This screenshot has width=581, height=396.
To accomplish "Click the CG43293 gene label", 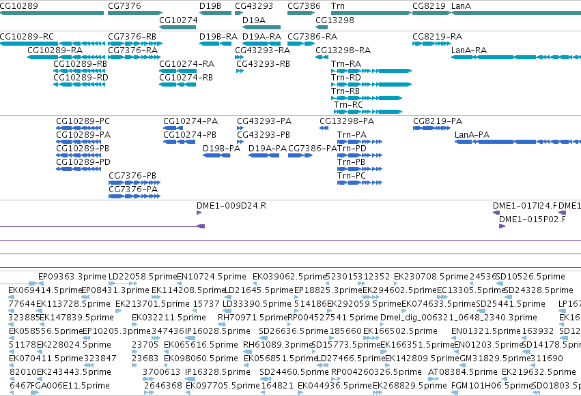I will [x=254, y=6].
